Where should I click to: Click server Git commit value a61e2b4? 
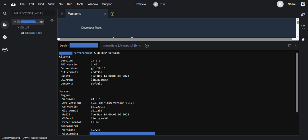pyautogui.click(x=96, y=111)
